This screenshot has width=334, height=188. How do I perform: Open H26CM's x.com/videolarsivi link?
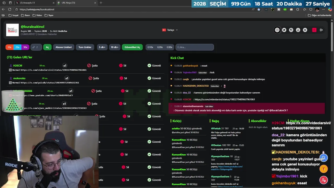click(53, 70)
